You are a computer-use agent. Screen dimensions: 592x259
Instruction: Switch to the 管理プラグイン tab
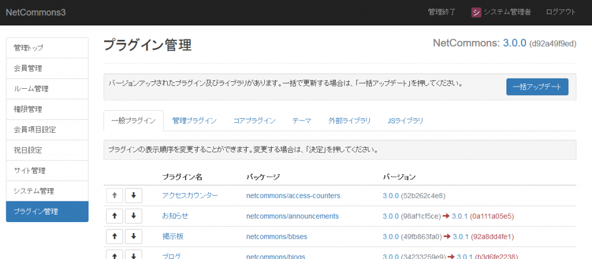pos(194,121)
